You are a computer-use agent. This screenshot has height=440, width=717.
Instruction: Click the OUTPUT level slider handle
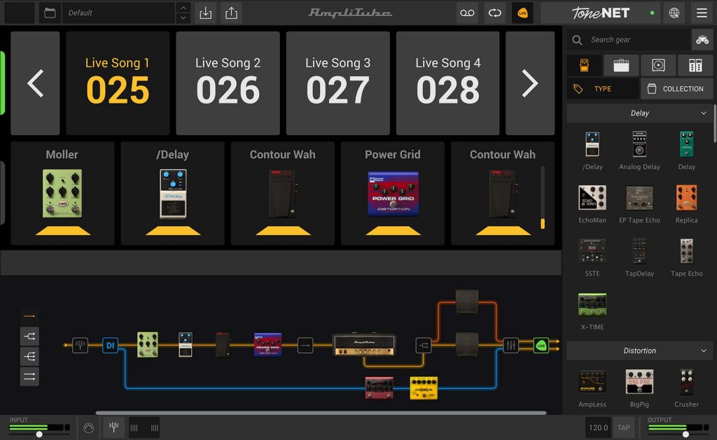tap(685, 434)
